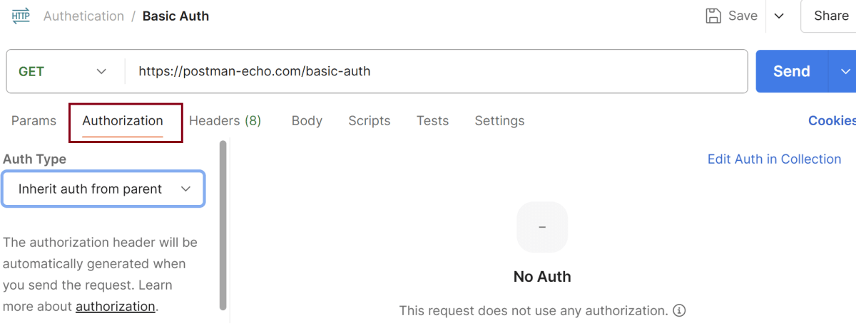Open the Save options dropdown arrow
856x333 pixels.
pos(779,16)
